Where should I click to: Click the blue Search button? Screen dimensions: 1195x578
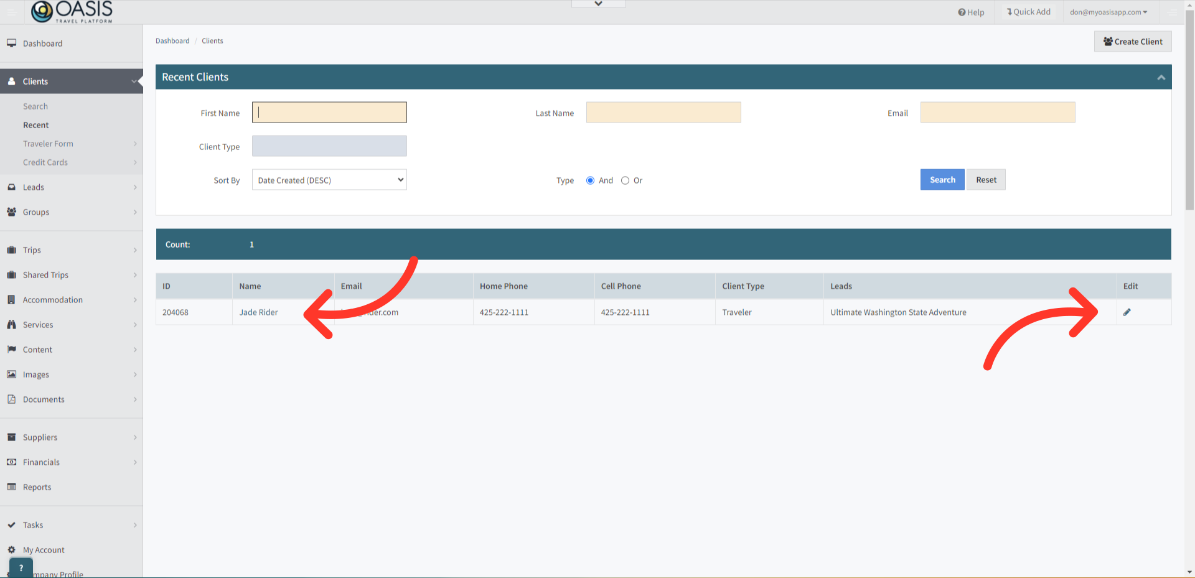[942, 180]
